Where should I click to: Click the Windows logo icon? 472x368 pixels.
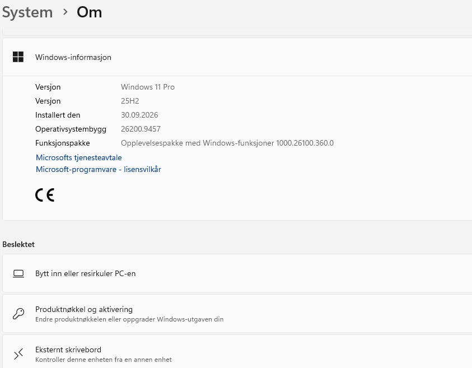(x=18, y=57)
